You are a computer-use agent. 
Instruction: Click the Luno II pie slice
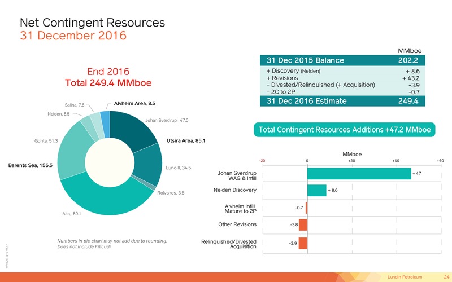149,164
